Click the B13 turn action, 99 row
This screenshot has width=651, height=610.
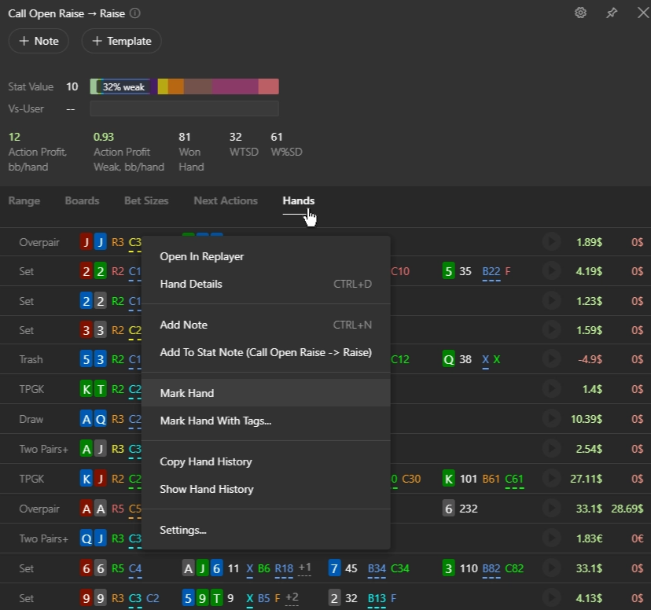[x=377, y=599]
